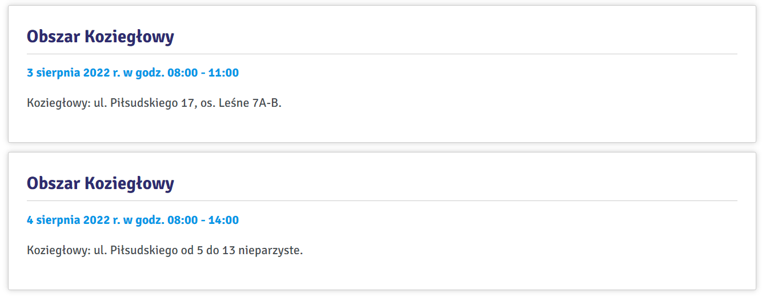Click the Obszar Koziegłowy heading above 3 sierpnia
This screenshot has width=762, height=297.
[x=101, y=37]
